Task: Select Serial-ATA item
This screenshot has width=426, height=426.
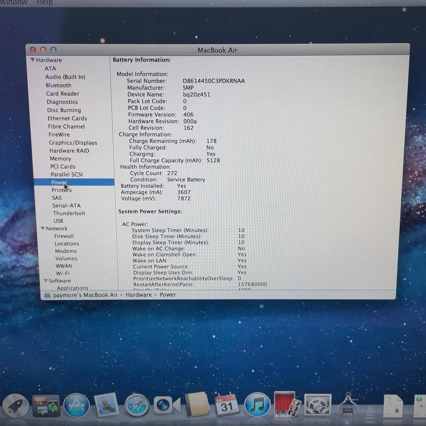Action: tap(66, 206)
